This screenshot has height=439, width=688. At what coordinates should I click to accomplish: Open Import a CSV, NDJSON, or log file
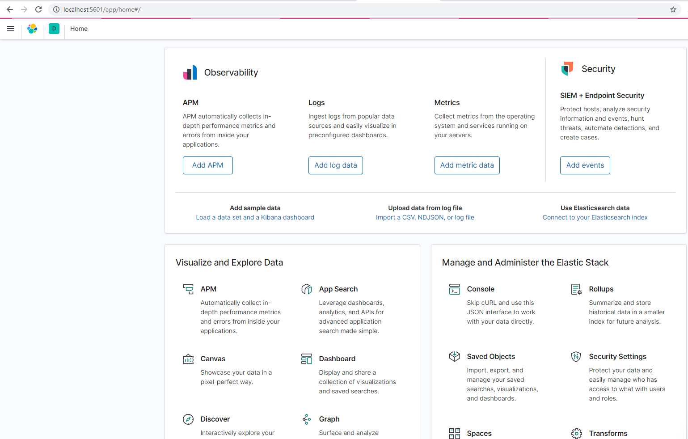click(425, 217)
